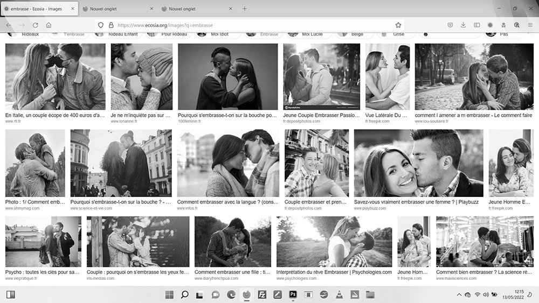539x303 pixels.
Task: Show site security info via padlock icon
Action: click(x=111, y=25)
